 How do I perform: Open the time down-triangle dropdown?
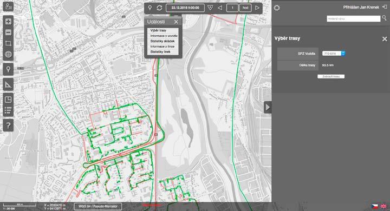[x=210, y=8]
